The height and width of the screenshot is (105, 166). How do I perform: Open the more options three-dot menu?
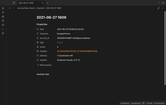click(x=162, y=8)
